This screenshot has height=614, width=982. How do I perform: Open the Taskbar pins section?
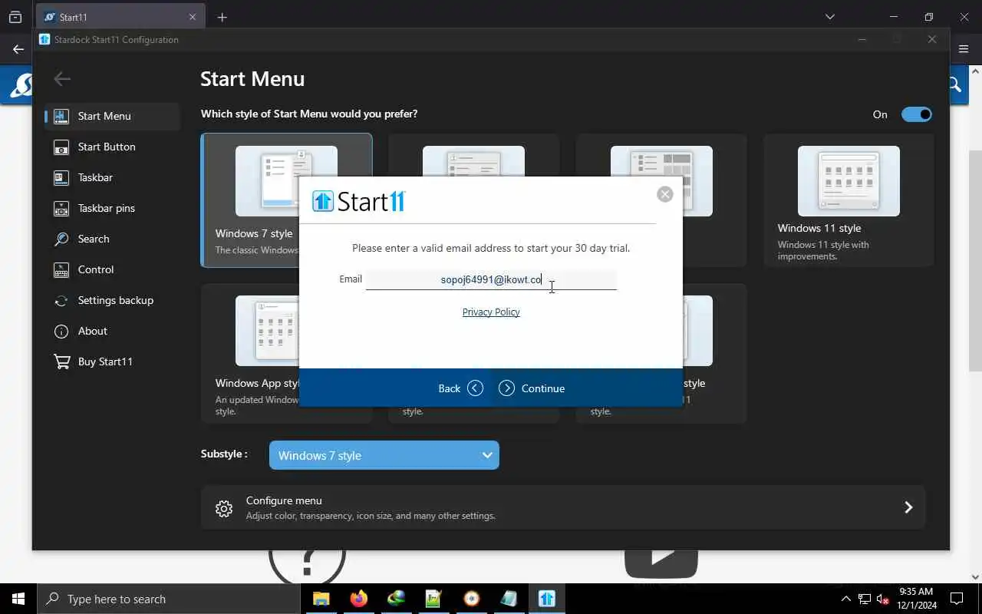point(112,208)
